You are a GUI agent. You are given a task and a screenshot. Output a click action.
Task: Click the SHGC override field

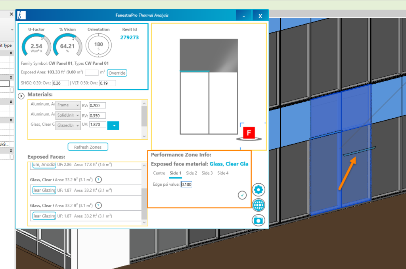coord(60,83)
